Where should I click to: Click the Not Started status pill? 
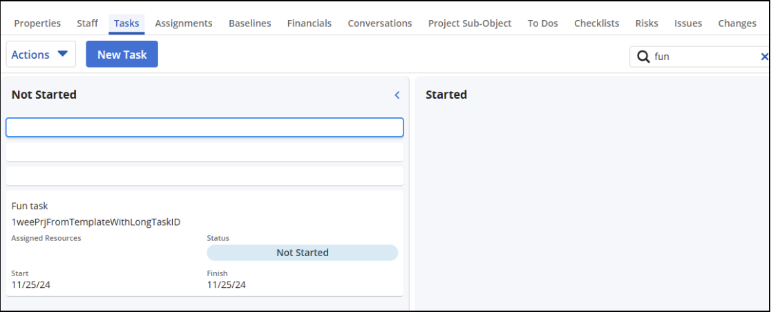(303, 253)
